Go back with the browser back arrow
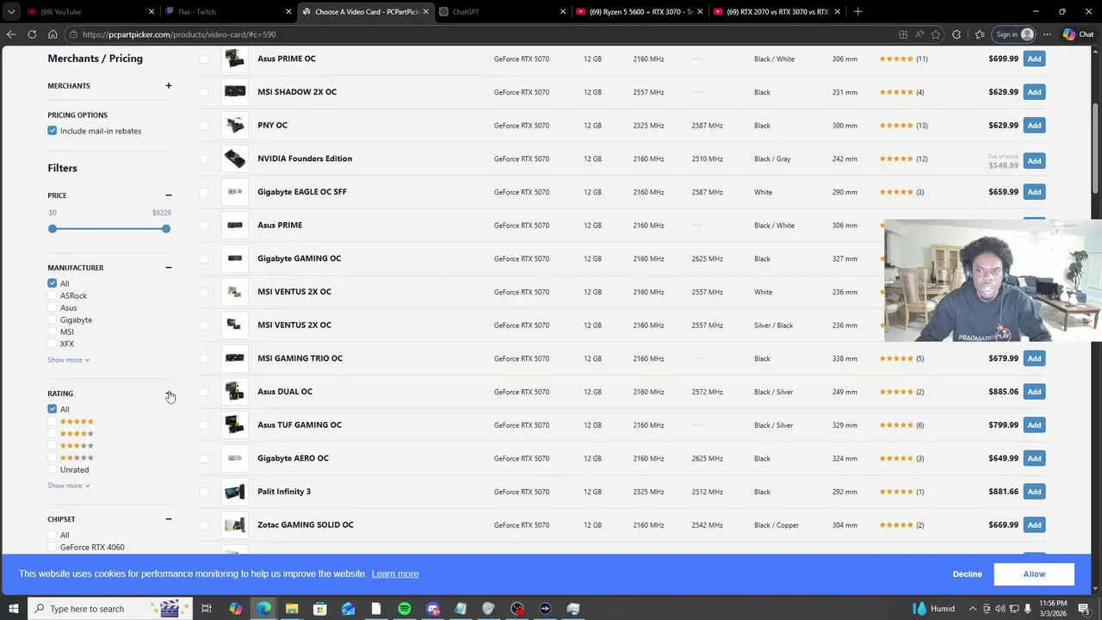 pos(11,34)
